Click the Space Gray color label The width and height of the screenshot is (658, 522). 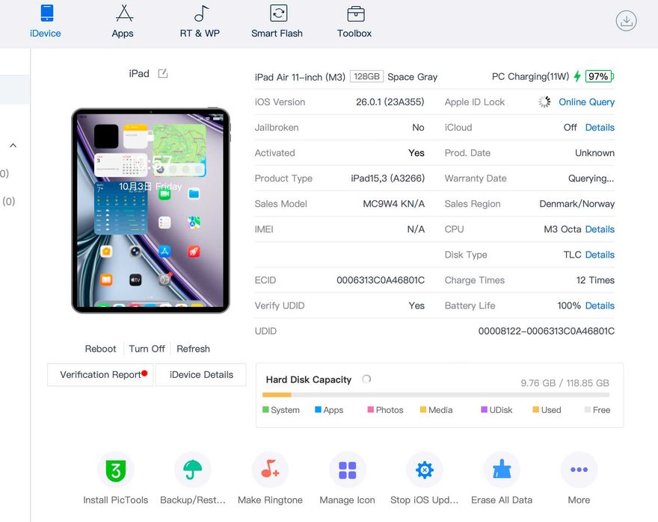point(413,77)
